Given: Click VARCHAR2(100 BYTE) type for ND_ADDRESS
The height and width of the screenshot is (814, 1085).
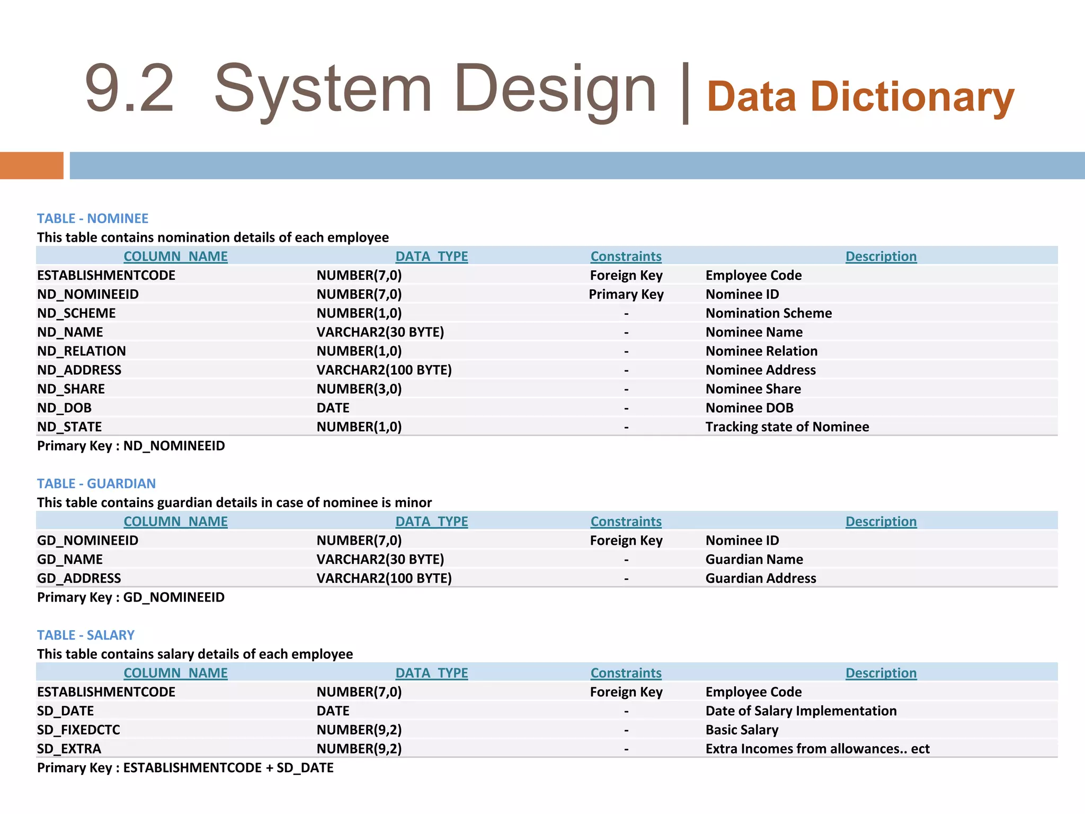Looking at the screenshot, I should coord(384,370).
